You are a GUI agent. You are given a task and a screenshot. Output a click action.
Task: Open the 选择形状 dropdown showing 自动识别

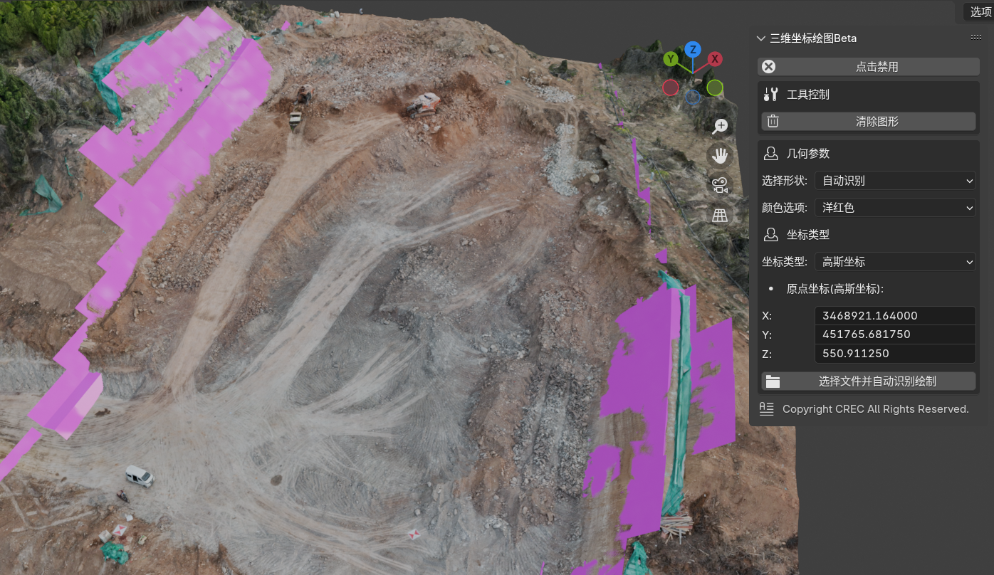coord(894,181)
